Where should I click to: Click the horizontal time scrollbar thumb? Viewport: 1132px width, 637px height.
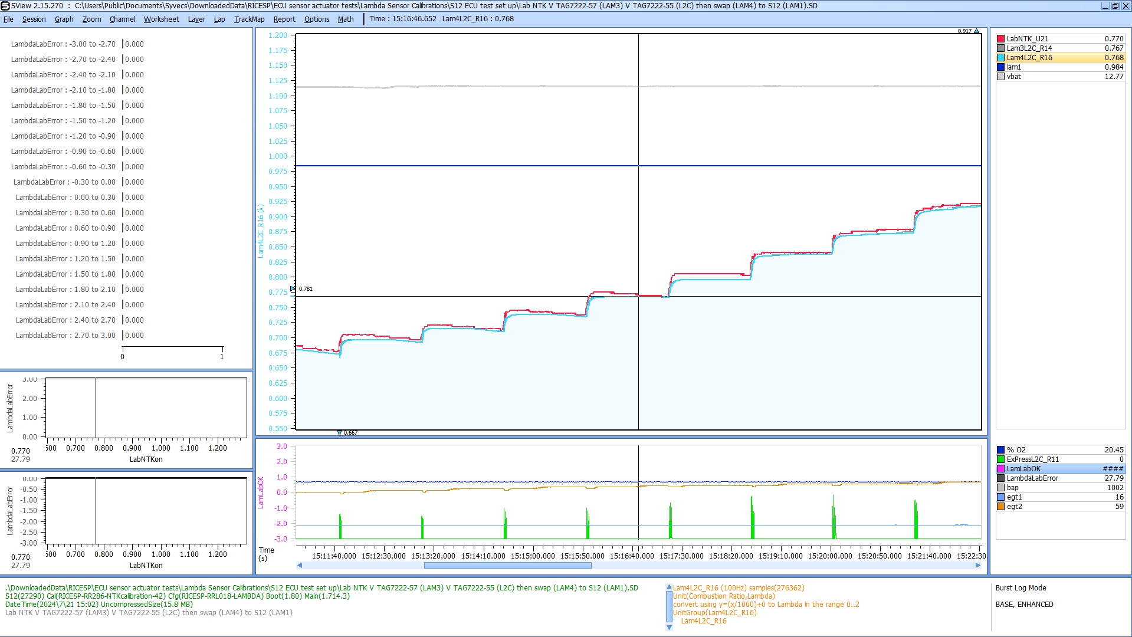(507, 566)
